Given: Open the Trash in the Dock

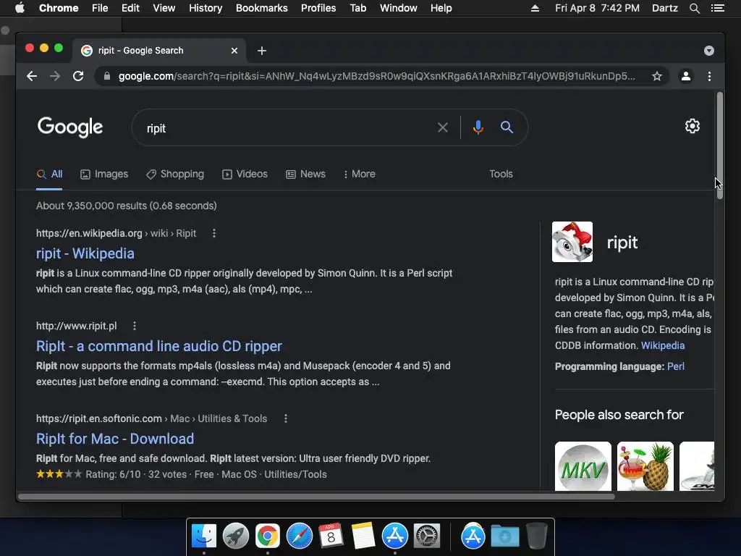Looking at the screenshot, I should point(537,536).
